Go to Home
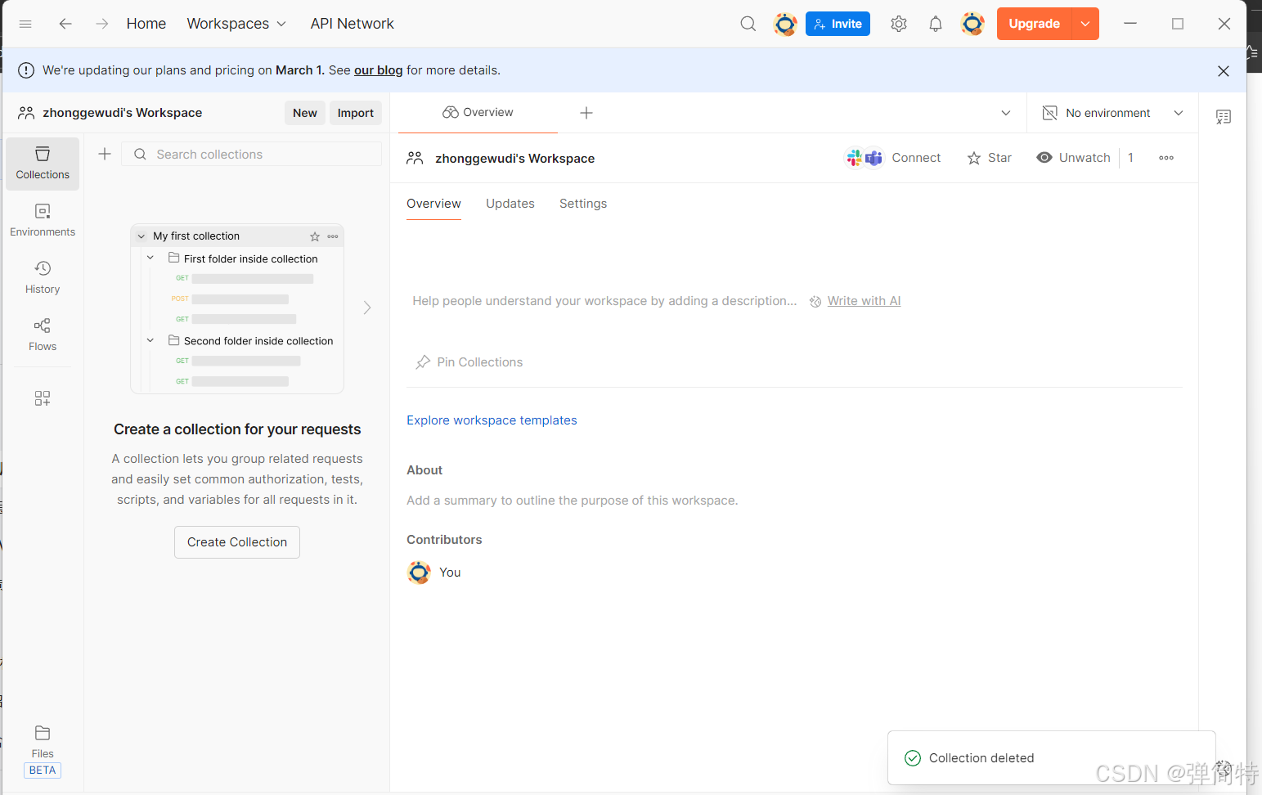 point(146,24)
